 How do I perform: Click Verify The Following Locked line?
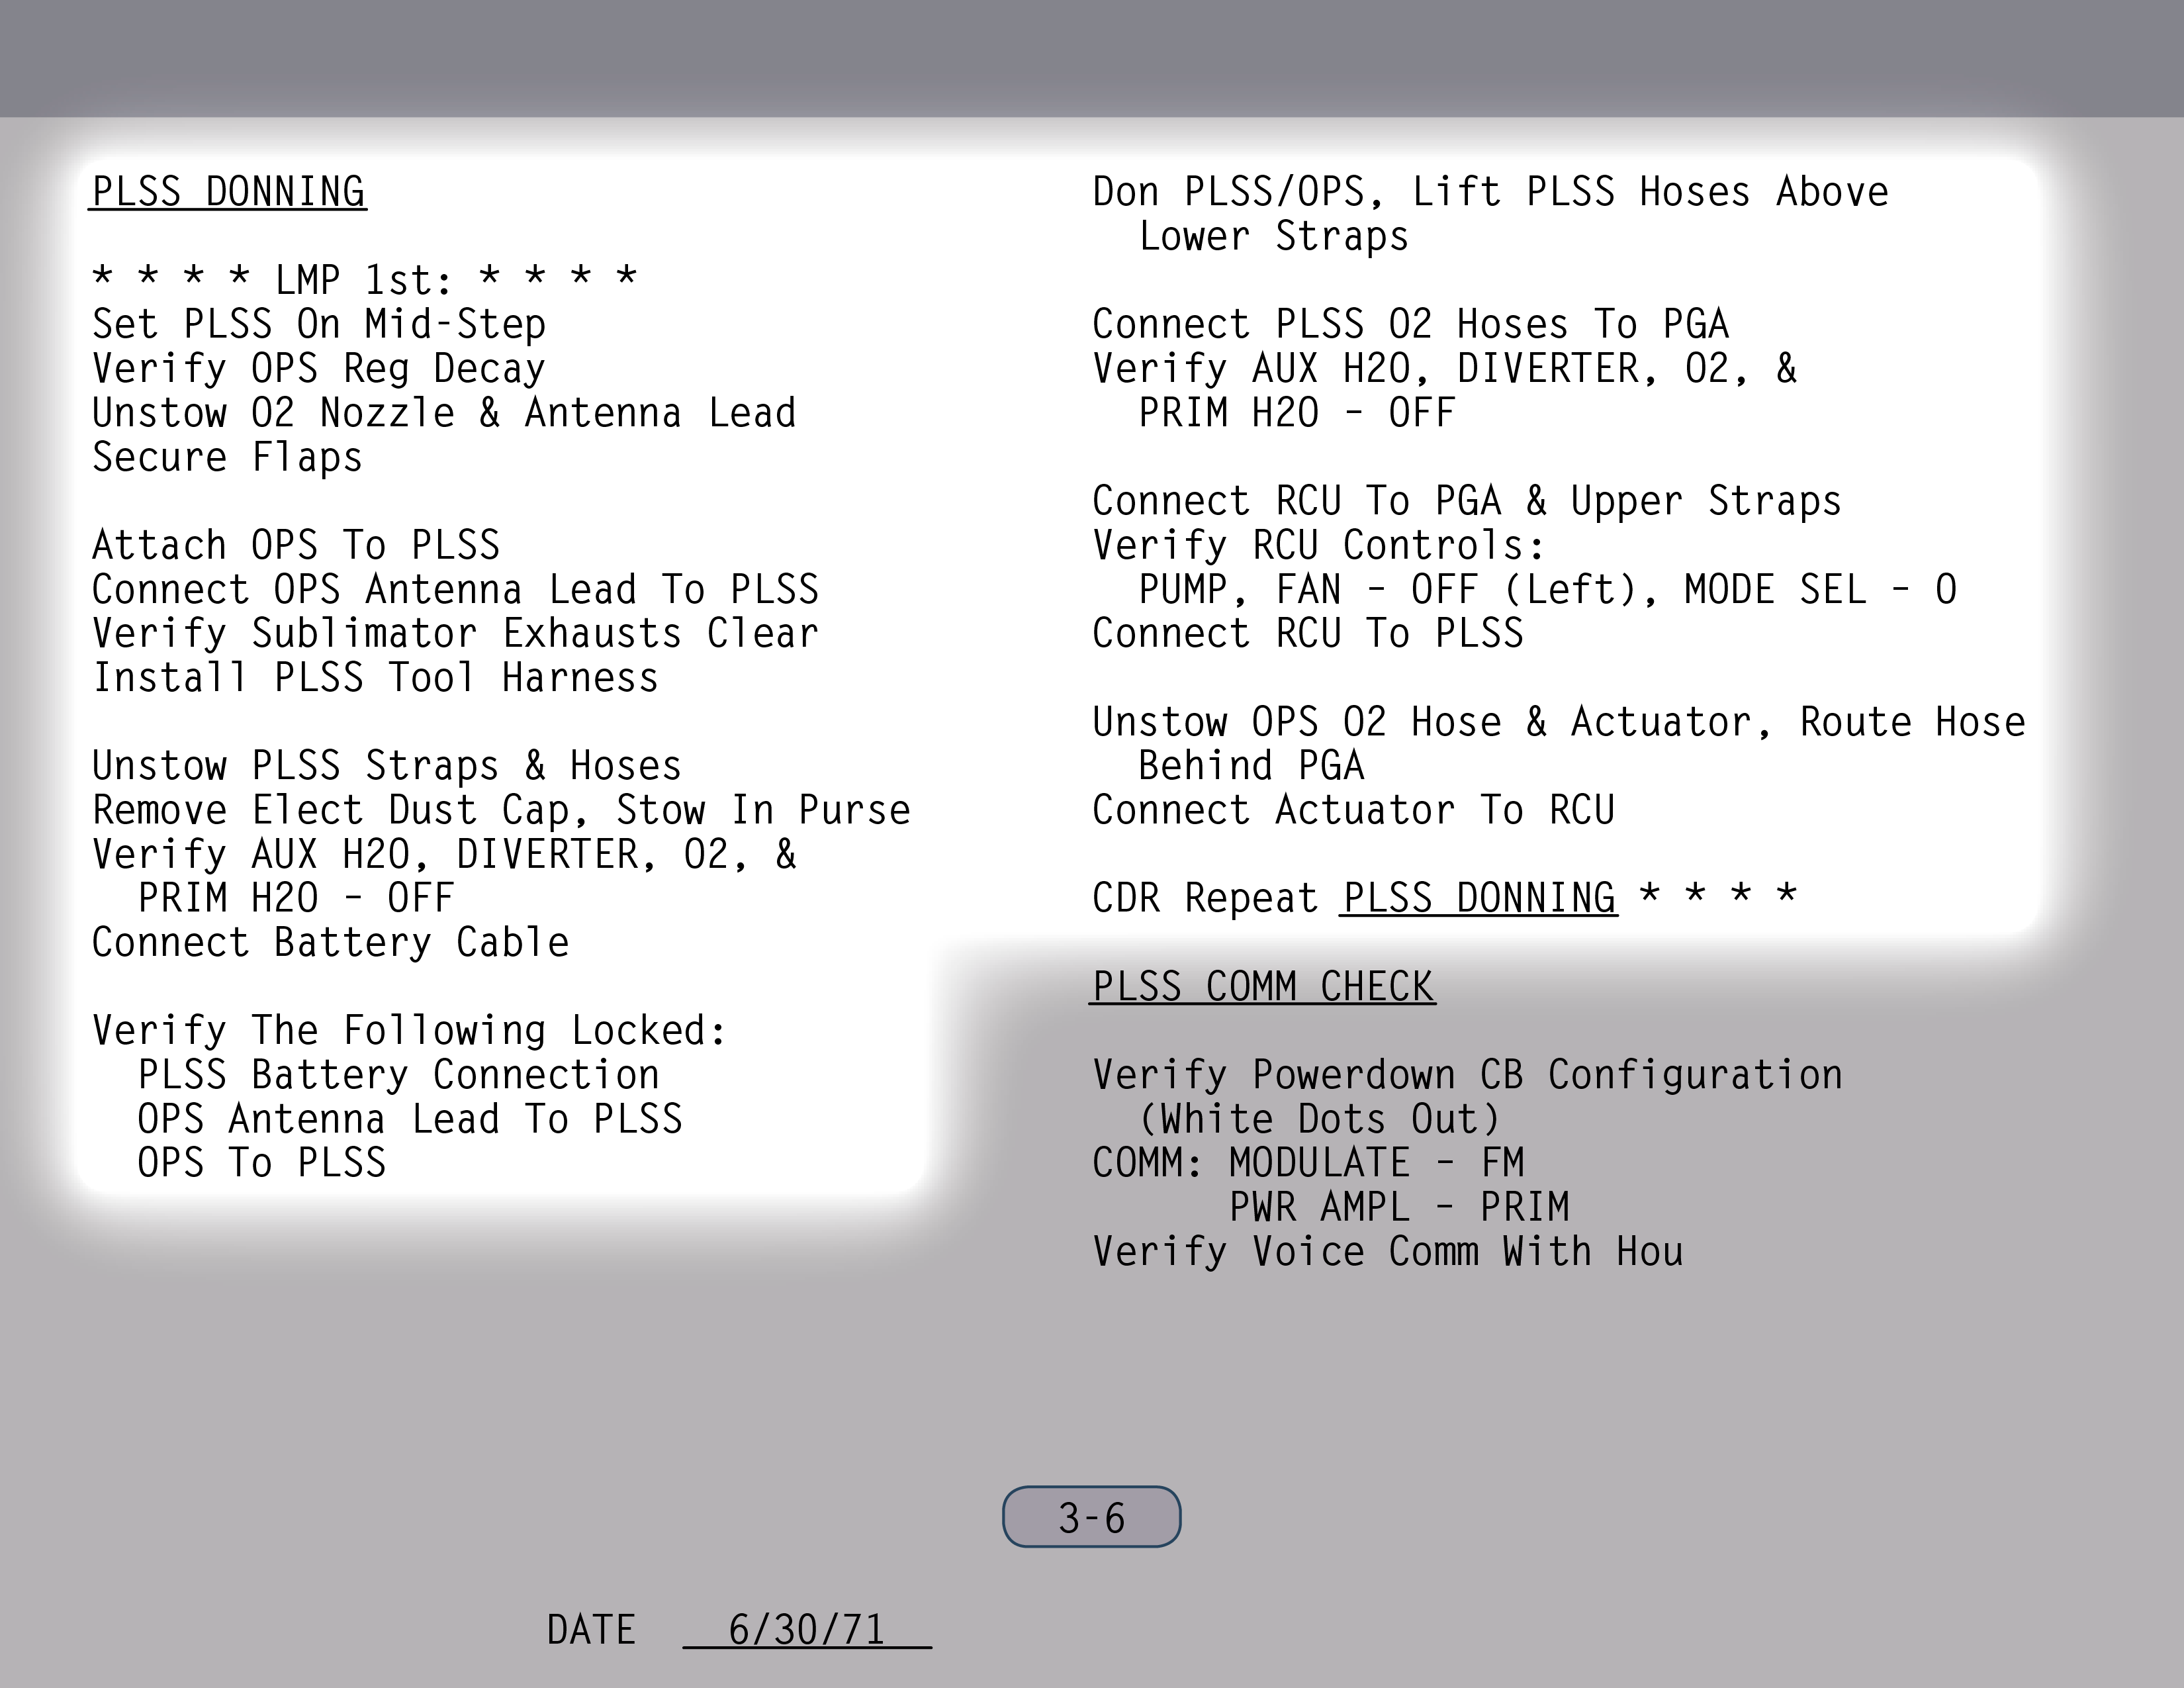[409, 1030]
